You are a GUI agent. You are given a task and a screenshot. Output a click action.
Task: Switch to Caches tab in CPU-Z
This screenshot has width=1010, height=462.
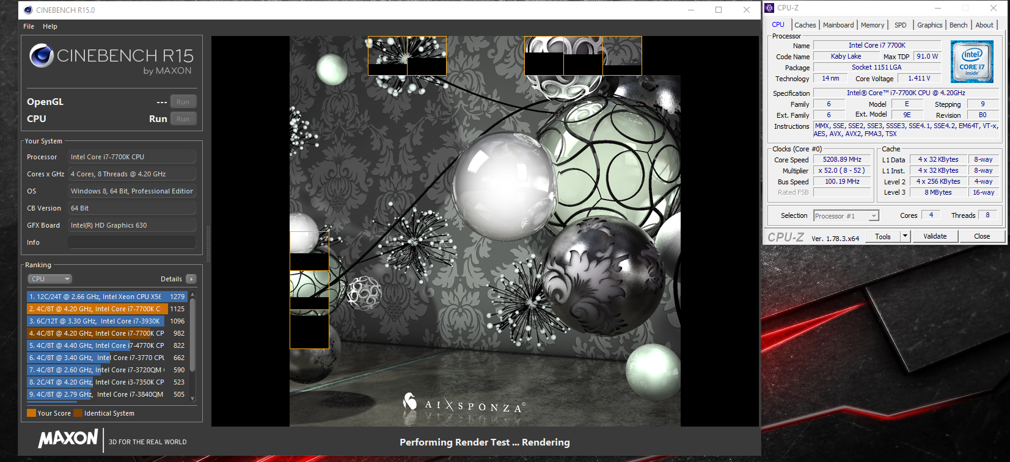[805, 25]
